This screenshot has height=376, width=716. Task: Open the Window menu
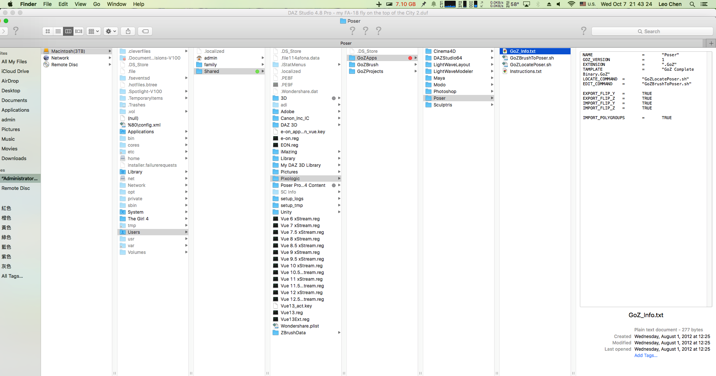click(x=116, y=4)
